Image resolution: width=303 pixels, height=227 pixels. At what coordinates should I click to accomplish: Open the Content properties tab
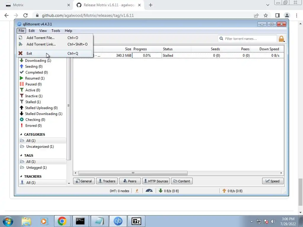(182, 181)
